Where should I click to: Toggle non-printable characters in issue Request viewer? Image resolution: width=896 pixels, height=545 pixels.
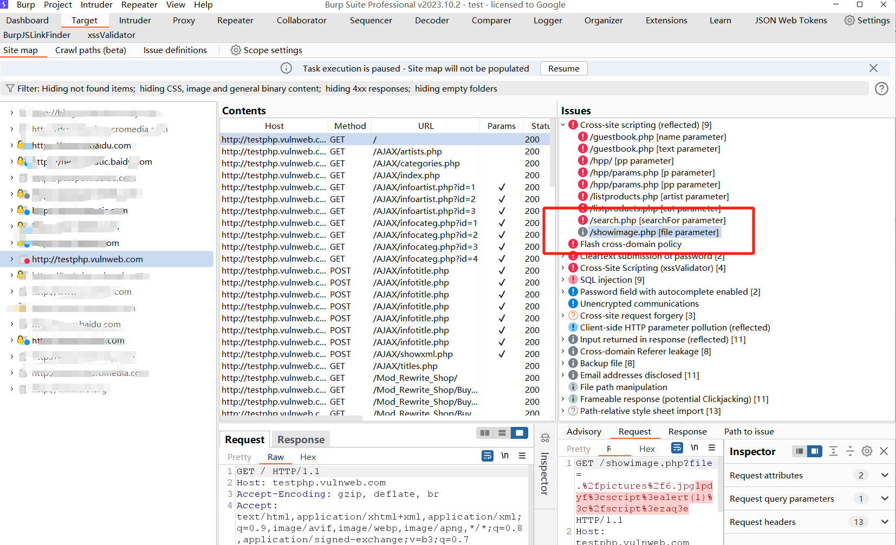point(694,447)
